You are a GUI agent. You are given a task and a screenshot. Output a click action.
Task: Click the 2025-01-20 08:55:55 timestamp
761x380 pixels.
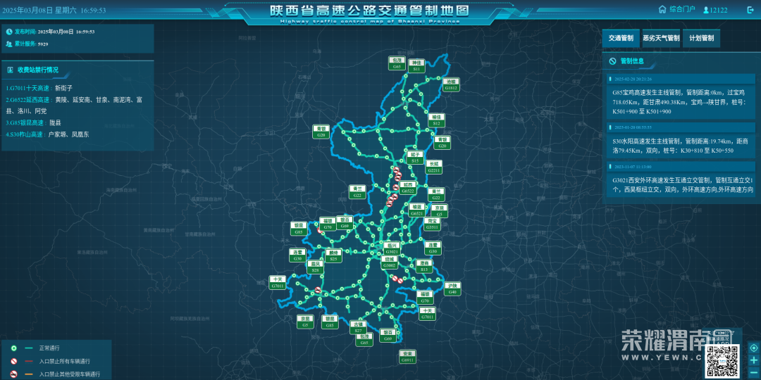pyautogui.click(x=633, y=127)
